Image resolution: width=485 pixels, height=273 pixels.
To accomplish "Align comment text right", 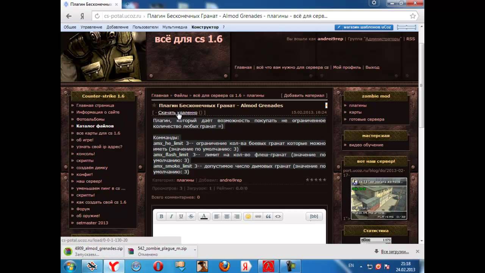I will pos(236,217).
